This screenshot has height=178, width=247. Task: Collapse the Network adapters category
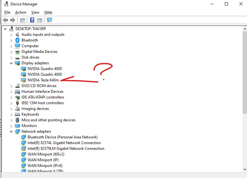(x=11, y=131)
